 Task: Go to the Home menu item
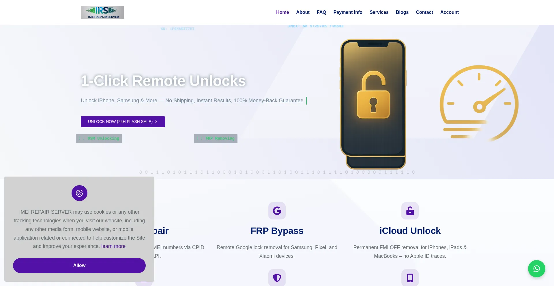coord(282,12)
